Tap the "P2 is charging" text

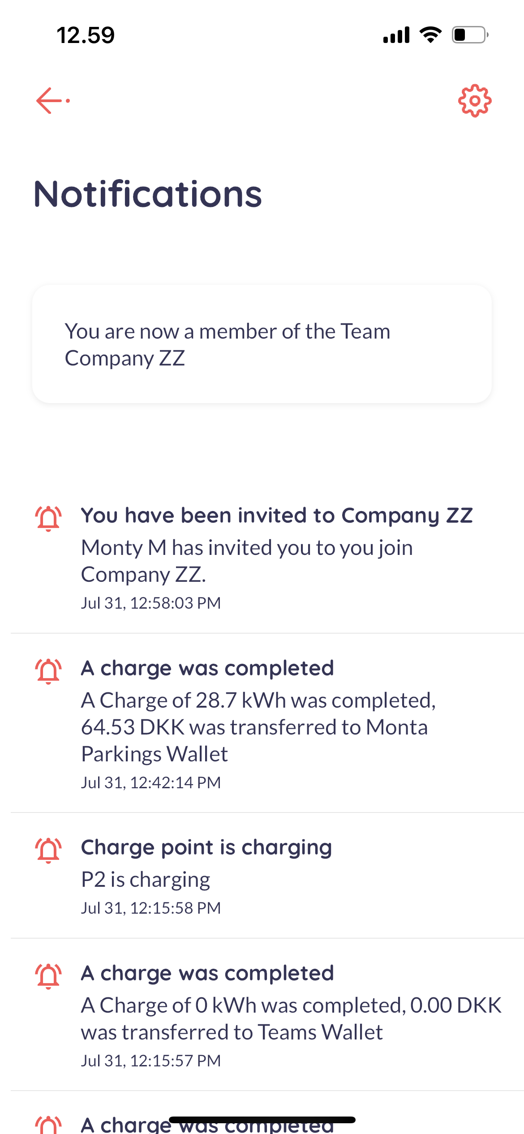(146, 880)
